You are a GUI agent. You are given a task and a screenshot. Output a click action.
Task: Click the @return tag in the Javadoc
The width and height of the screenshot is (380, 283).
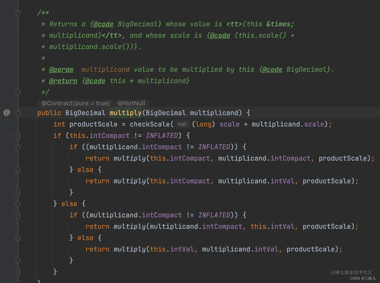coord(63,81)
